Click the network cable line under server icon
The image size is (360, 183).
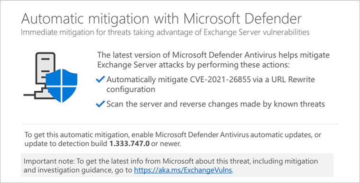(x=29, y=95)
